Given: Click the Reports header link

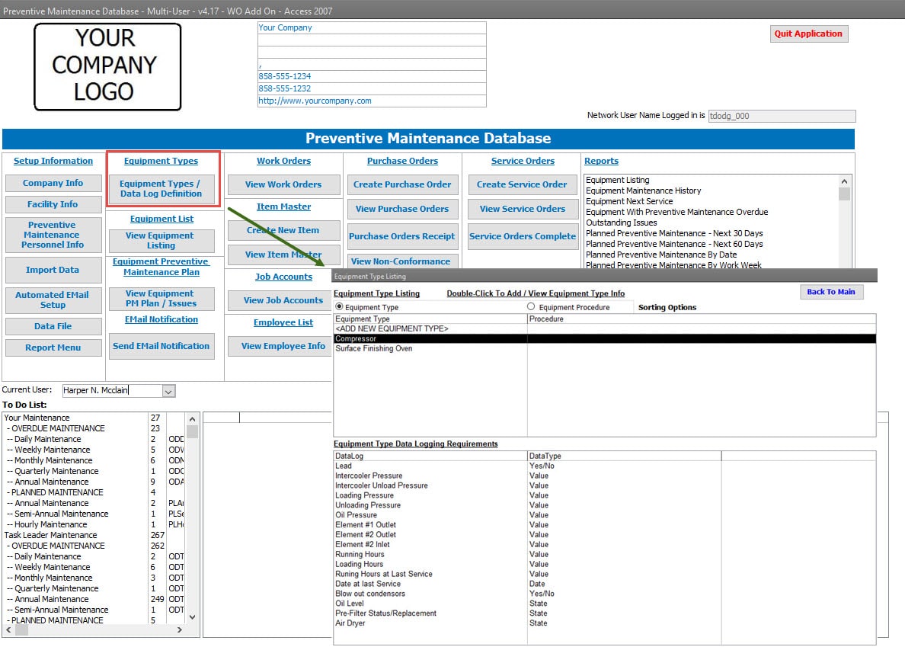Looking at the screenshot, I should coord(601,161).
